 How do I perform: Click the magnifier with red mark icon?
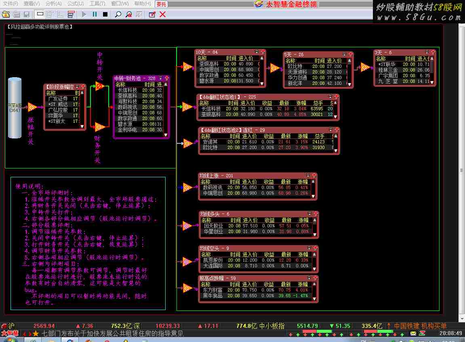click(x=129, y=14)
